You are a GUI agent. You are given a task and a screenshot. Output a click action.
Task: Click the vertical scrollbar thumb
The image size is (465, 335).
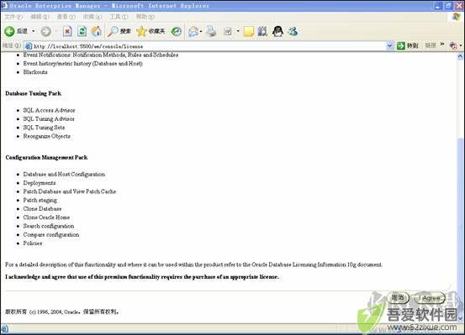[460, 227]
